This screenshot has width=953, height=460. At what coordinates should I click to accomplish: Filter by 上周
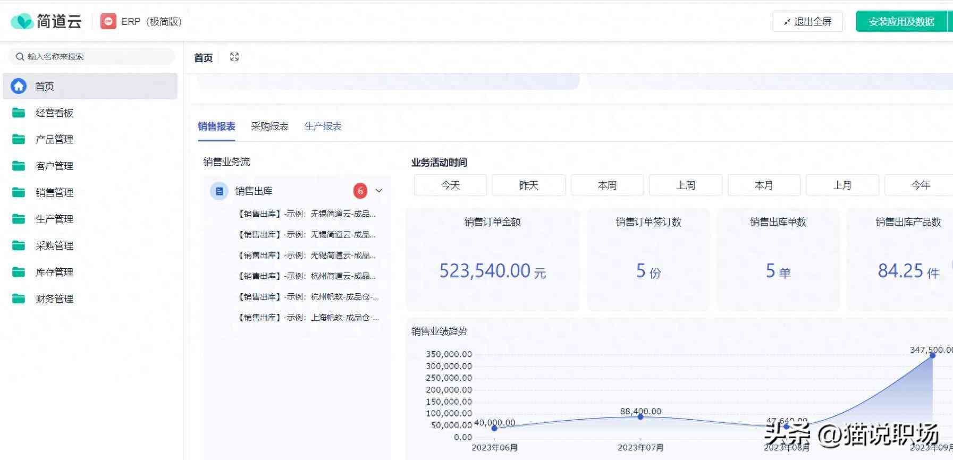pos(686,185)
